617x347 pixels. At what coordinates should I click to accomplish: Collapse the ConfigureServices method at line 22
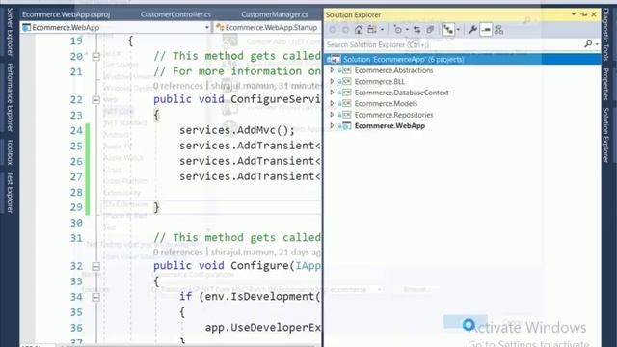(x=95, y=100)
